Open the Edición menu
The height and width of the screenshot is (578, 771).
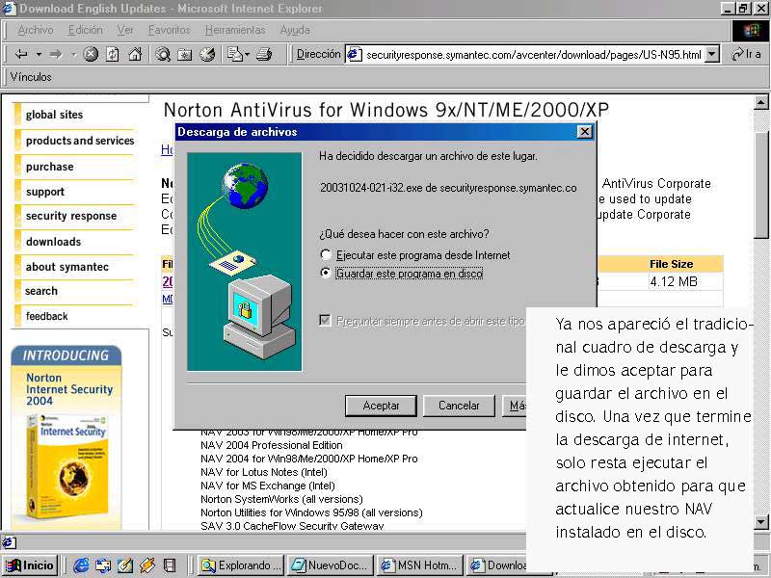(86, 30)
